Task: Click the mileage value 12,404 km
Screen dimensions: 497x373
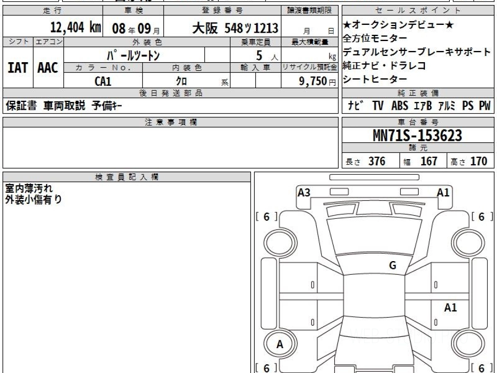Action: click(x=76, y=28)
